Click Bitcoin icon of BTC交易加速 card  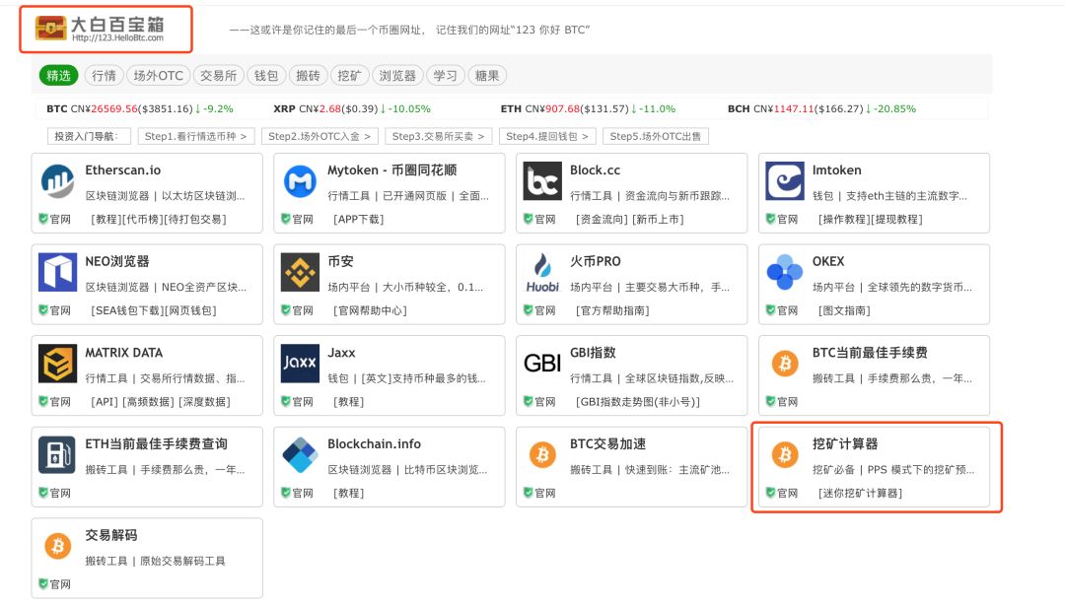click(542, 454)
